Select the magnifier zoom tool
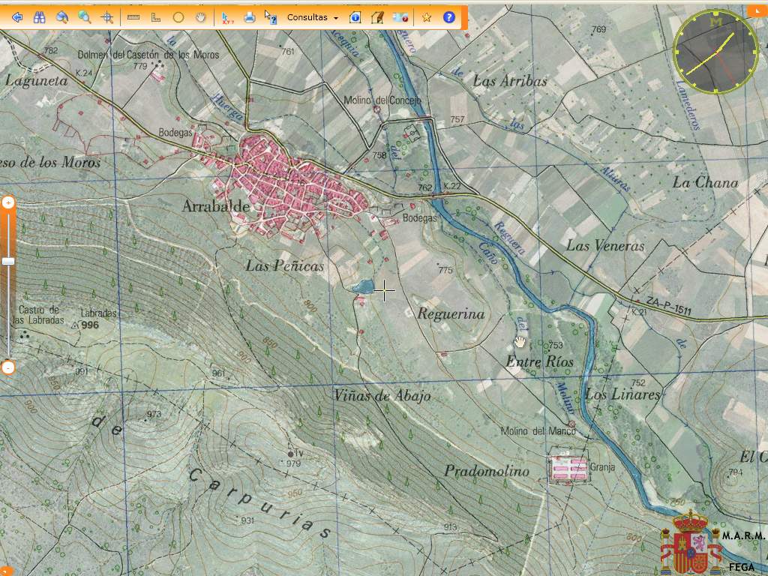Image resolution: width=768 pixels, height=576 pixels. pyautogui.click(x=85, y=17)
